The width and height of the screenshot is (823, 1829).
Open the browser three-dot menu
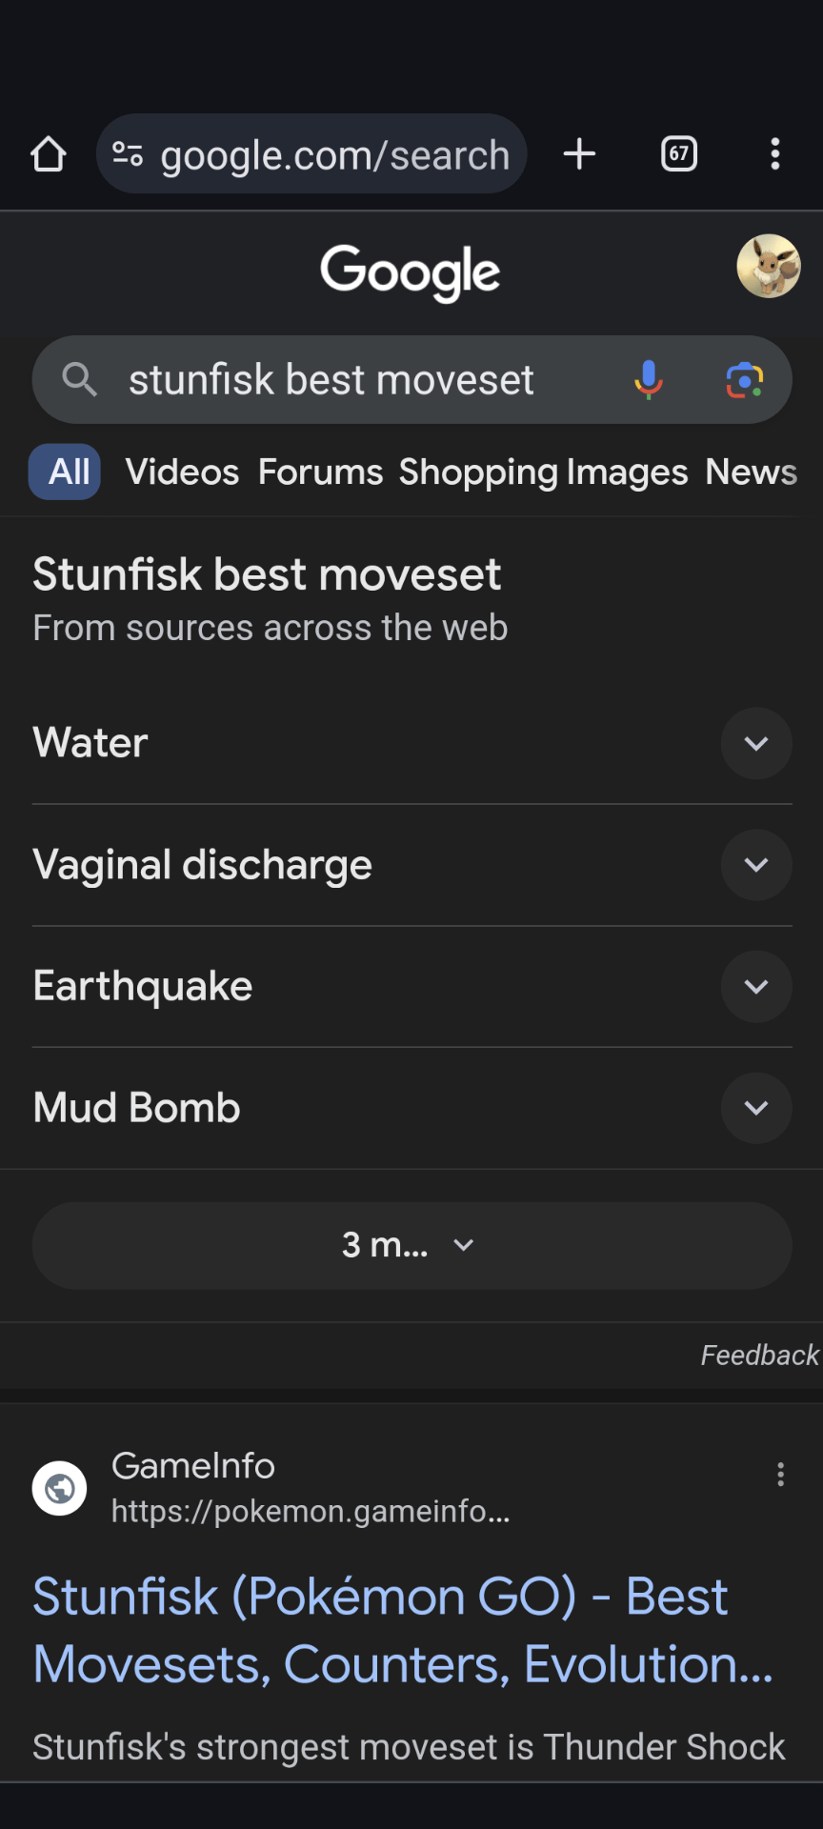pyautogui.click(x=775, y=154)
